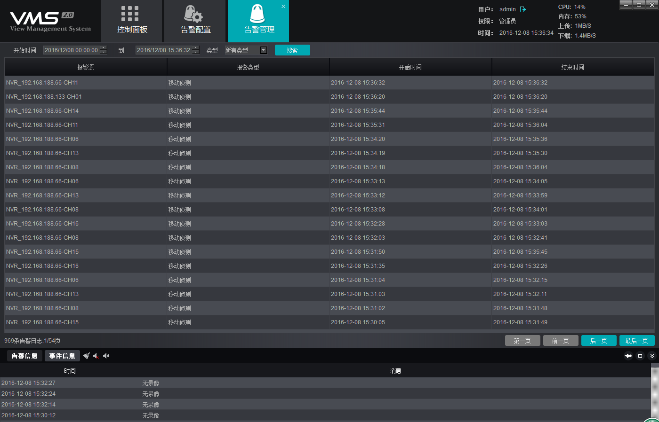Click start time 2016-12-08 15:31:04 cell

[410, 280]
